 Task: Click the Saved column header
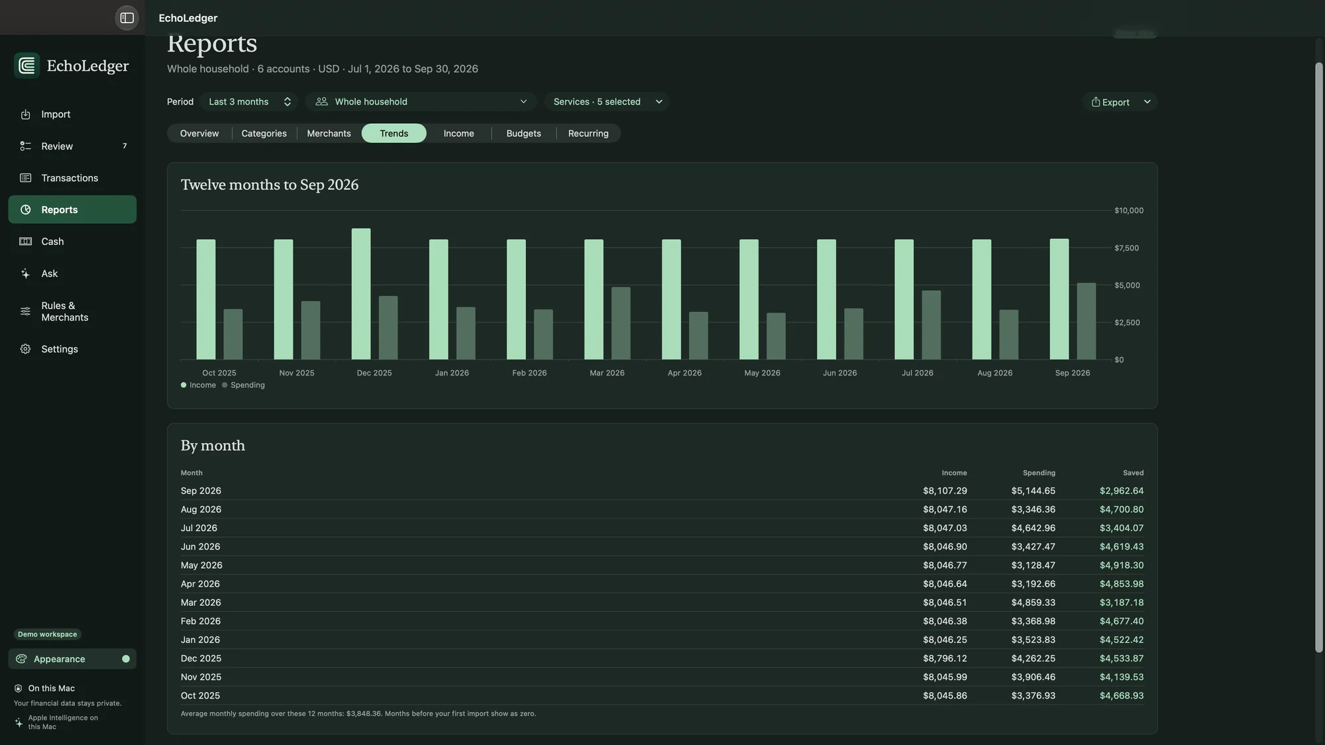[x=1133, y=473]
